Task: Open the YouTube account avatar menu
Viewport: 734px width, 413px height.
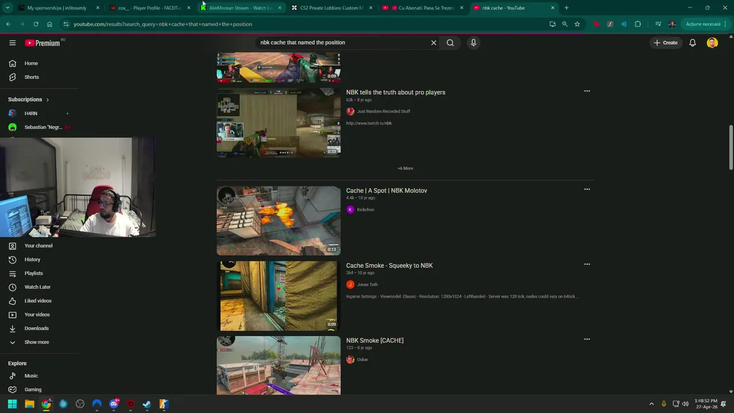Action: (712, 42)
